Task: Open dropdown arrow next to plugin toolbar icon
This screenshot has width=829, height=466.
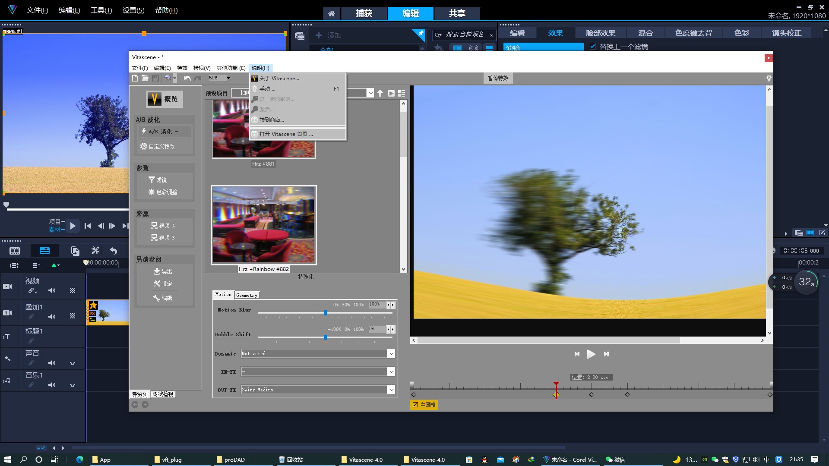Action: click(x=174, y=78)
